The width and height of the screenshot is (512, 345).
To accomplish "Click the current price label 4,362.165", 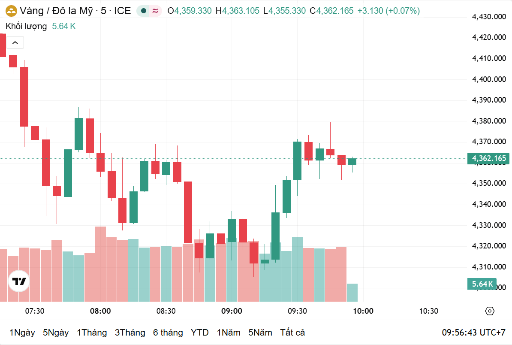I will 488,158.
